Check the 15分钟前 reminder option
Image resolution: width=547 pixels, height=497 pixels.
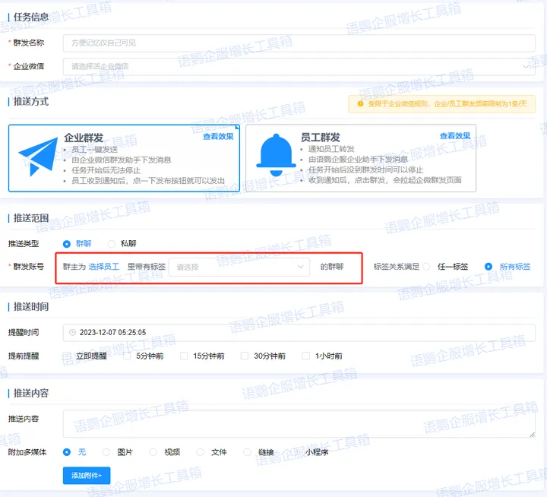pos(184,356)
